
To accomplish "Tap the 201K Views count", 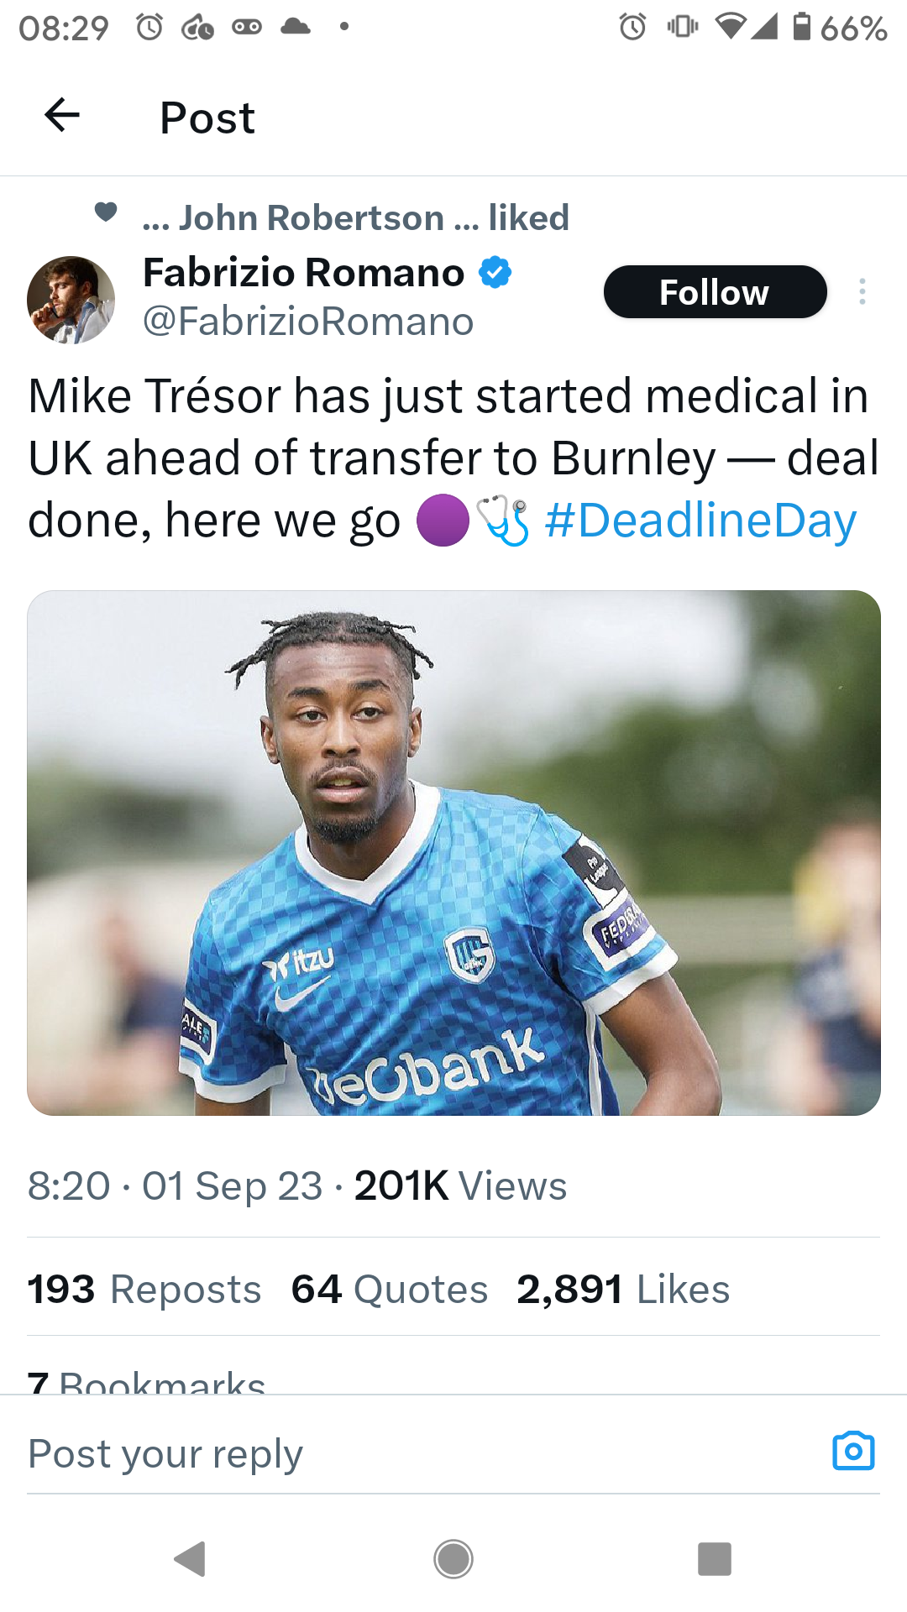I will coord(460,1185).
